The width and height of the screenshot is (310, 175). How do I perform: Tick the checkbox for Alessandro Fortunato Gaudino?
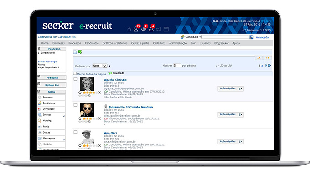tap(75, 105)
